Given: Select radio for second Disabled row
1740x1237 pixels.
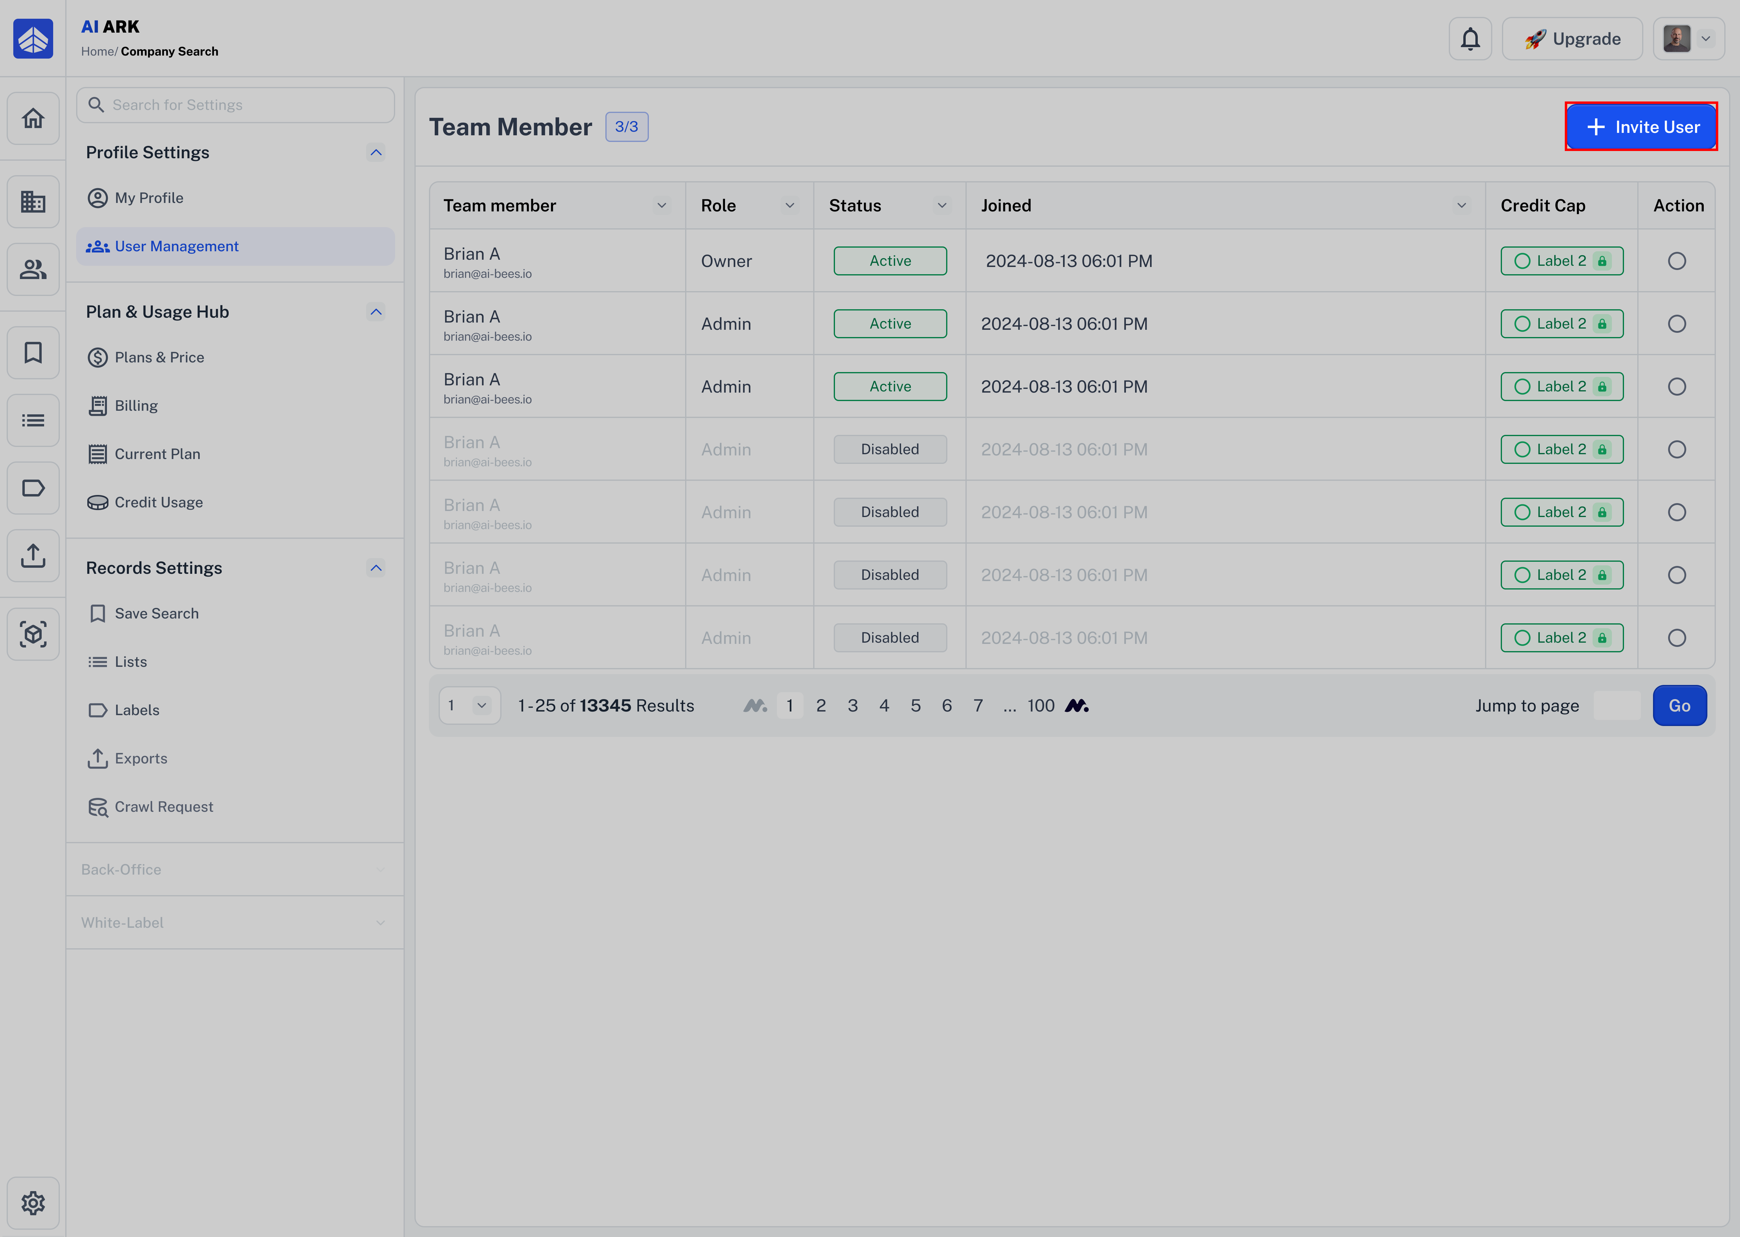Looking at the screenshot, I should pos(1677,512).
